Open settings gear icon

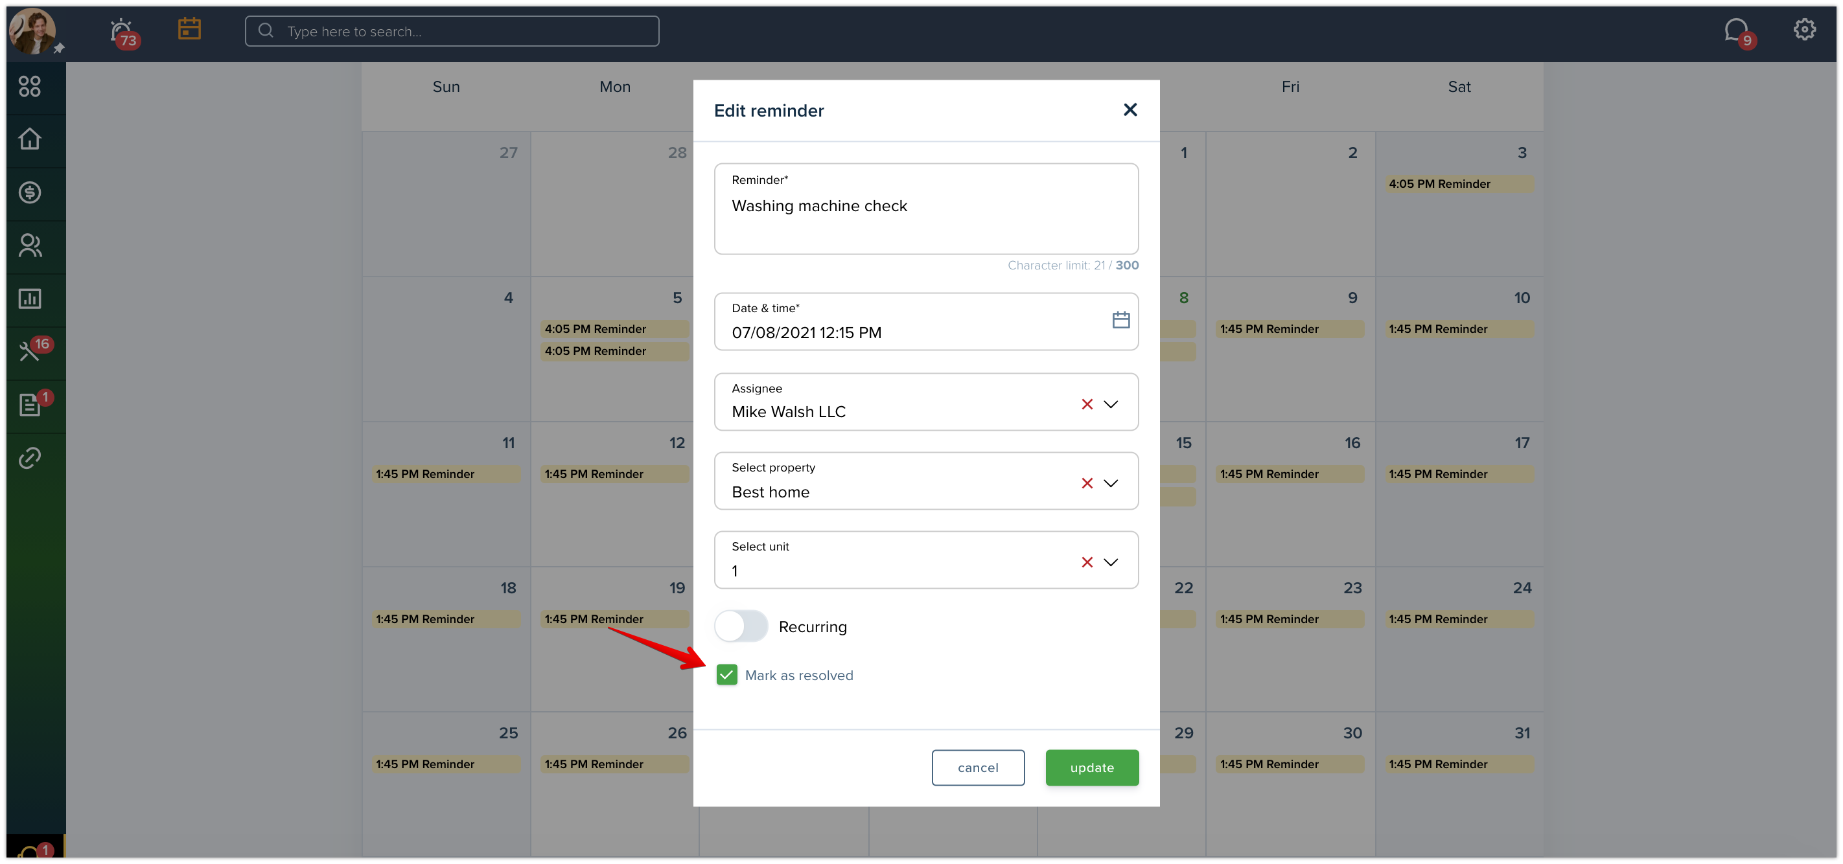(1804, 29)
